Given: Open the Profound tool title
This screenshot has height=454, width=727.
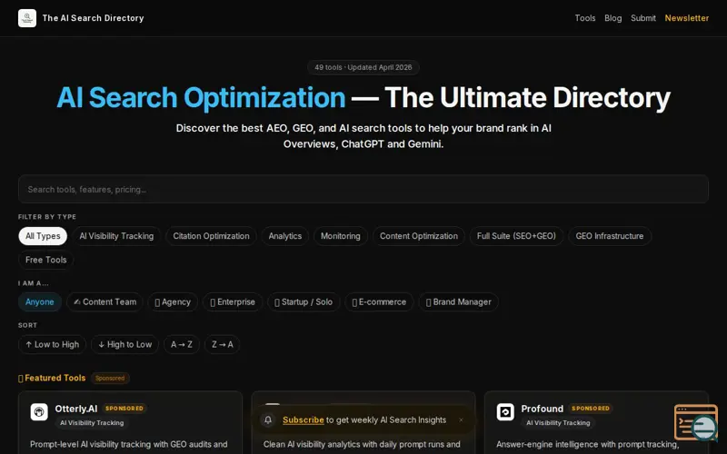Looking at the screenshot, I should point(542,409).
